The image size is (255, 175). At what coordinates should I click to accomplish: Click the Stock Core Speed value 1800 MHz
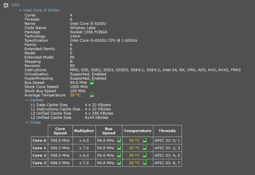click(79, 87)
